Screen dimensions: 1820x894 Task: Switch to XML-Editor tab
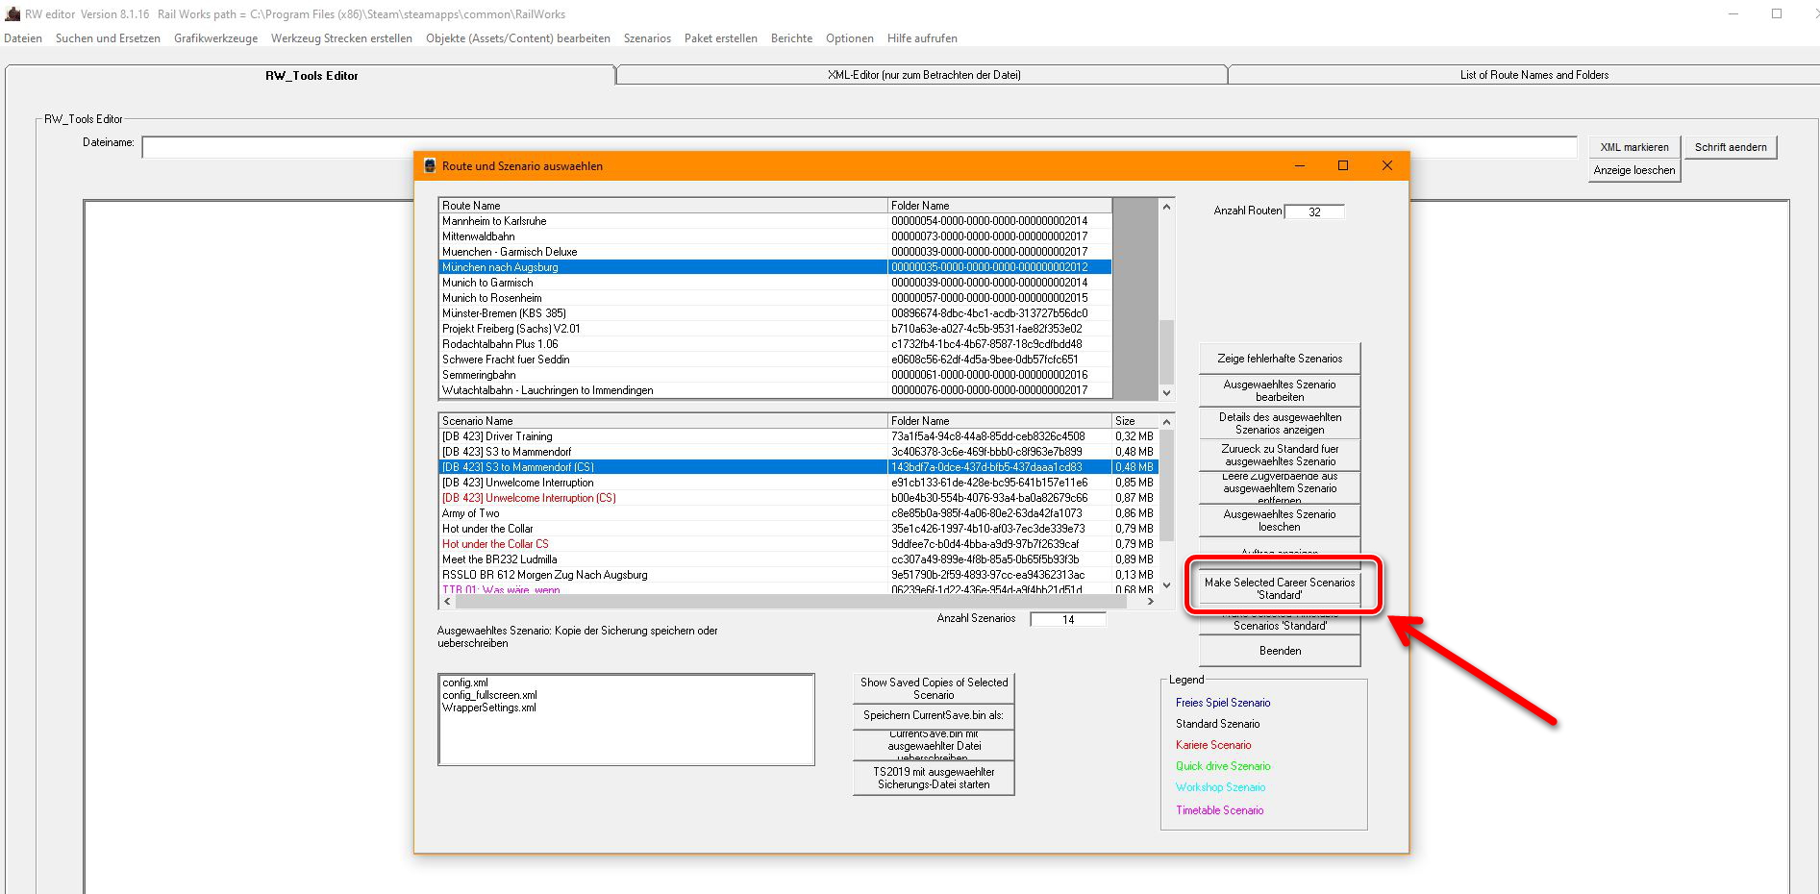(x=923, y=75)
